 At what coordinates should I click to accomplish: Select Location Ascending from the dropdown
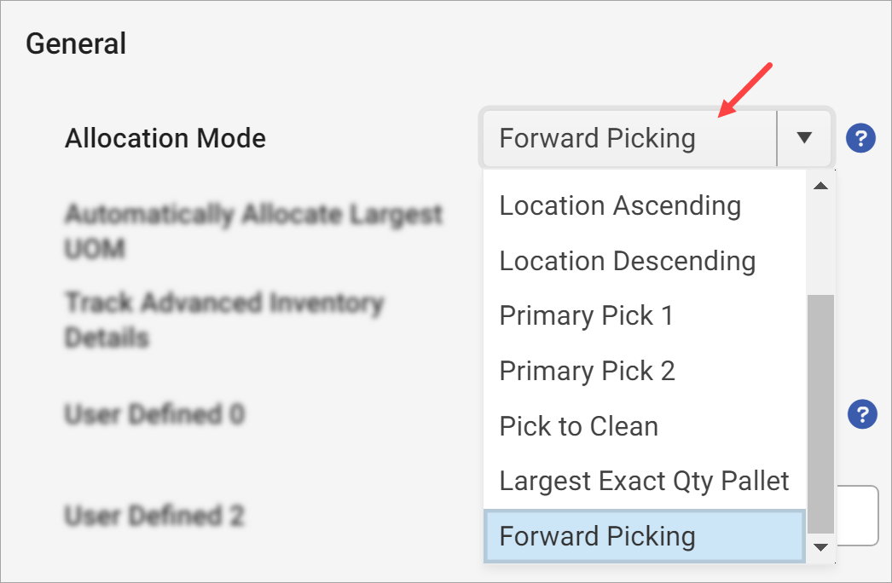[x=620, y=205]
